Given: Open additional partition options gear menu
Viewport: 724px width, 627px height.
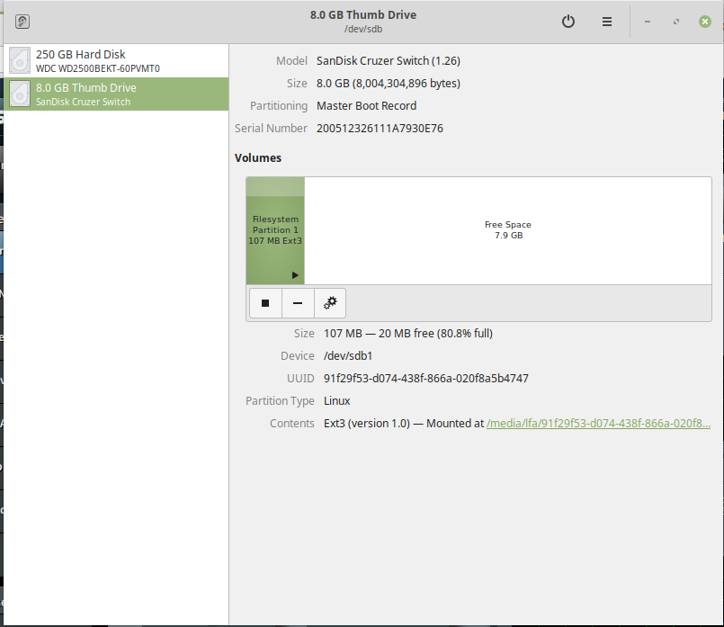Looking at the screenshot, I should 330,303.
